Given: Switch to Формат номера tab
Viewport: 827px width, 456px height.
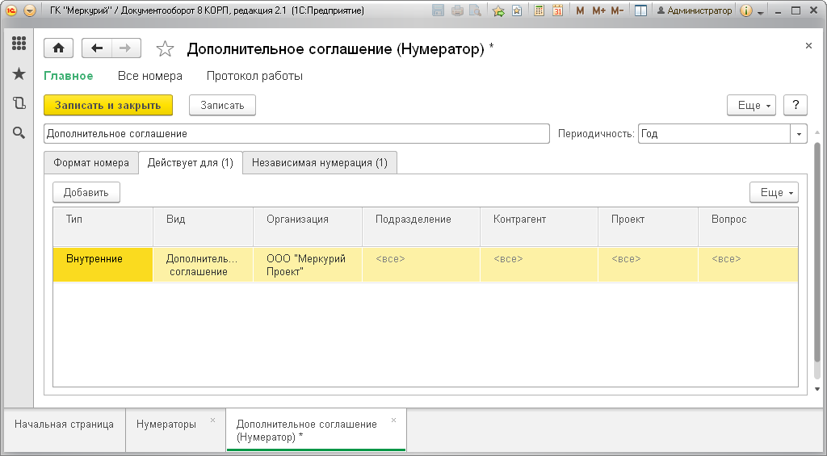Looking at the screenshot, I should click(x=91, y=163).
